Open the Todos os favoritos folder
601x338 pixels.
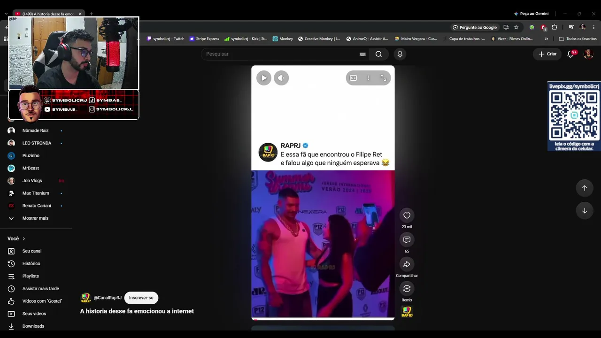point(578,39)
